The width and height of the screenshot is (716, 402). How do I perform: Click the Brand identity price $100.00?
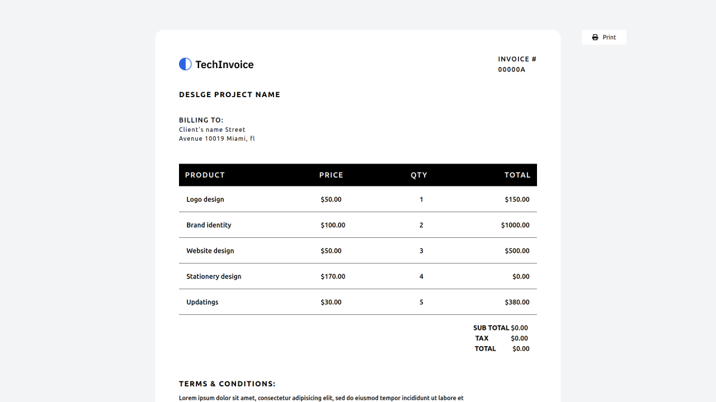coord(333,225)
